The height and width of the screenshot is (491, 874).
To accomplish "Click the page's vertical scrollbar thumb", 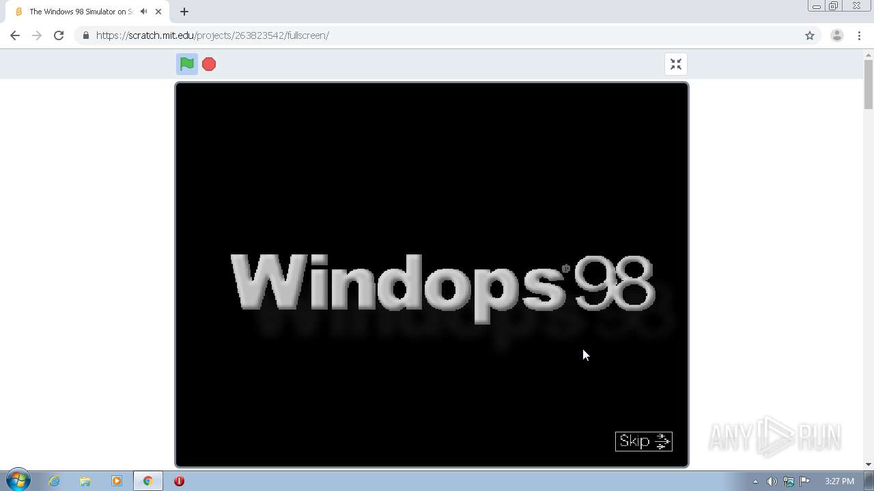I will pos(869,85).
